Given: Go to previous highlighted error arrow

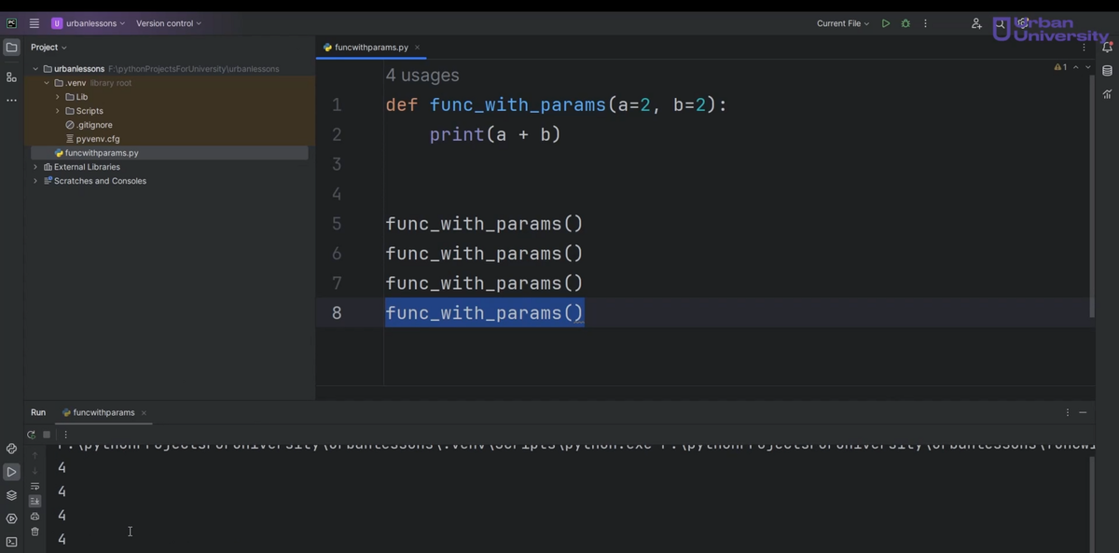Looking at the screenshot, I should [1076, 67].
